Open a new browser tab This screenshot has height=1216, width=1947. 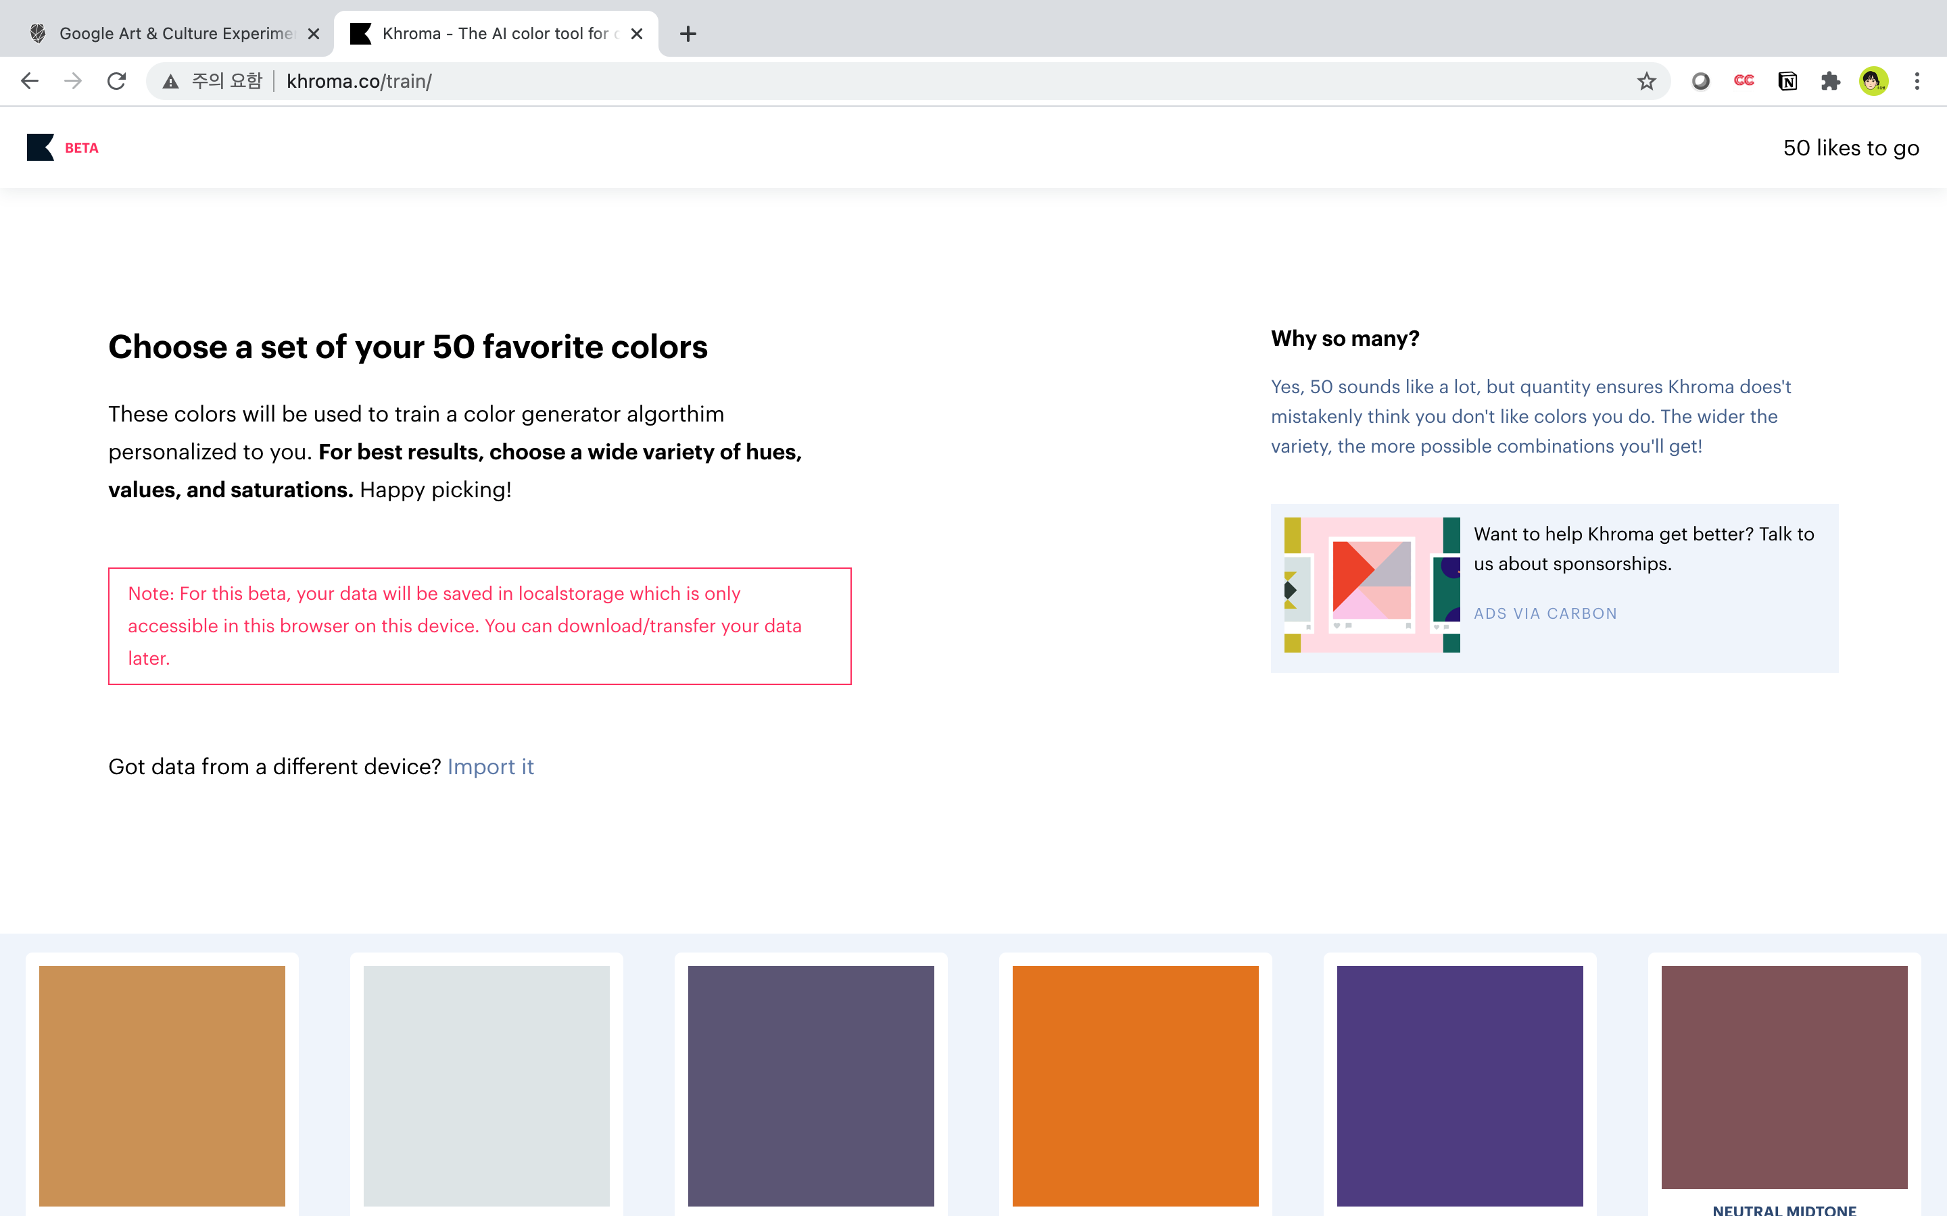point(688,34)
